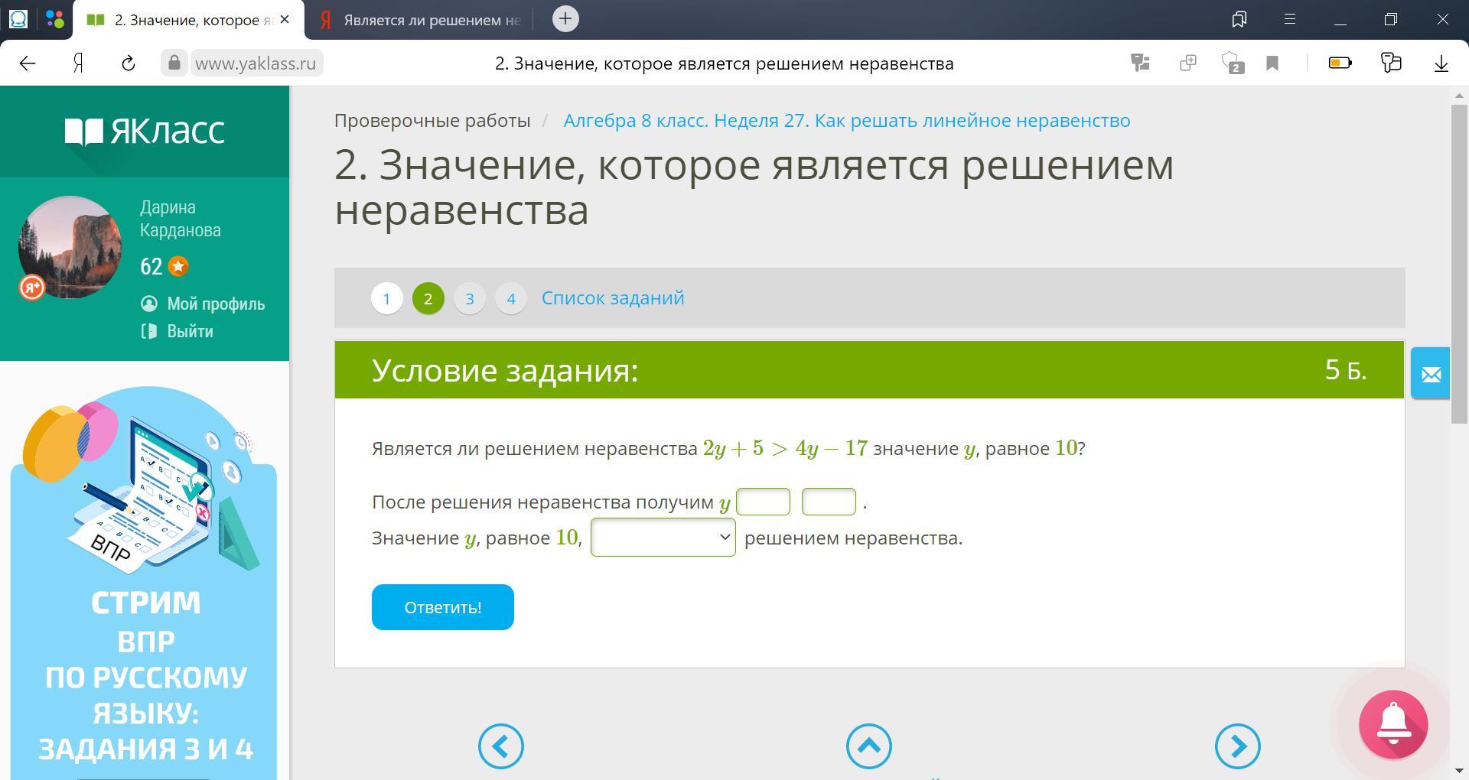Screen dimensions: 1469x780
Task: Open the collections icon in title bar
Action: (1239, 19)
